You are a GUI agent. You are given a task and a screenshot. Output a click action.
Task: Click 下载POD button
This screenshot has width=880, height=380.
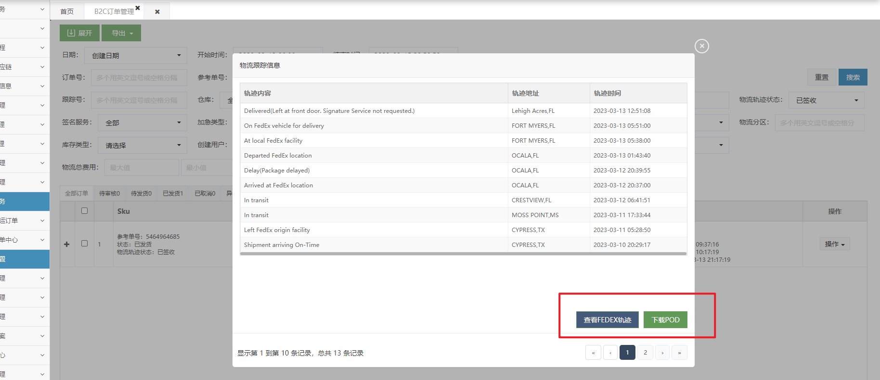tap(665, 319)
